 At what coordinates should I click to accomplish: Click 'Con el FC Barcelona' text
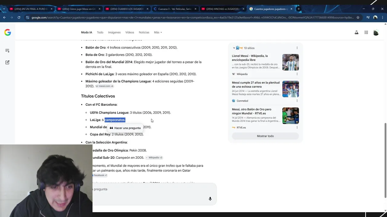[x=101, y=105]
